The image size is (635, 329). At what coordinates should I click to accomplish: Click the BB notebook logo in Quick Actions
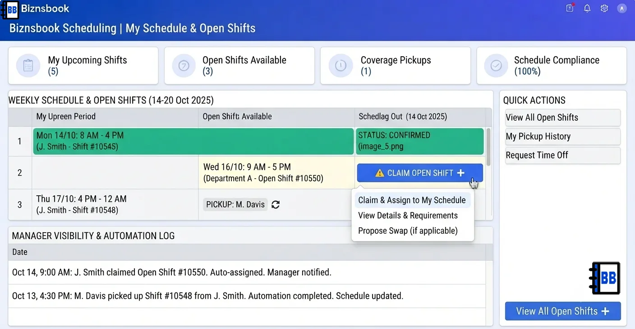(x=605, y=278)
